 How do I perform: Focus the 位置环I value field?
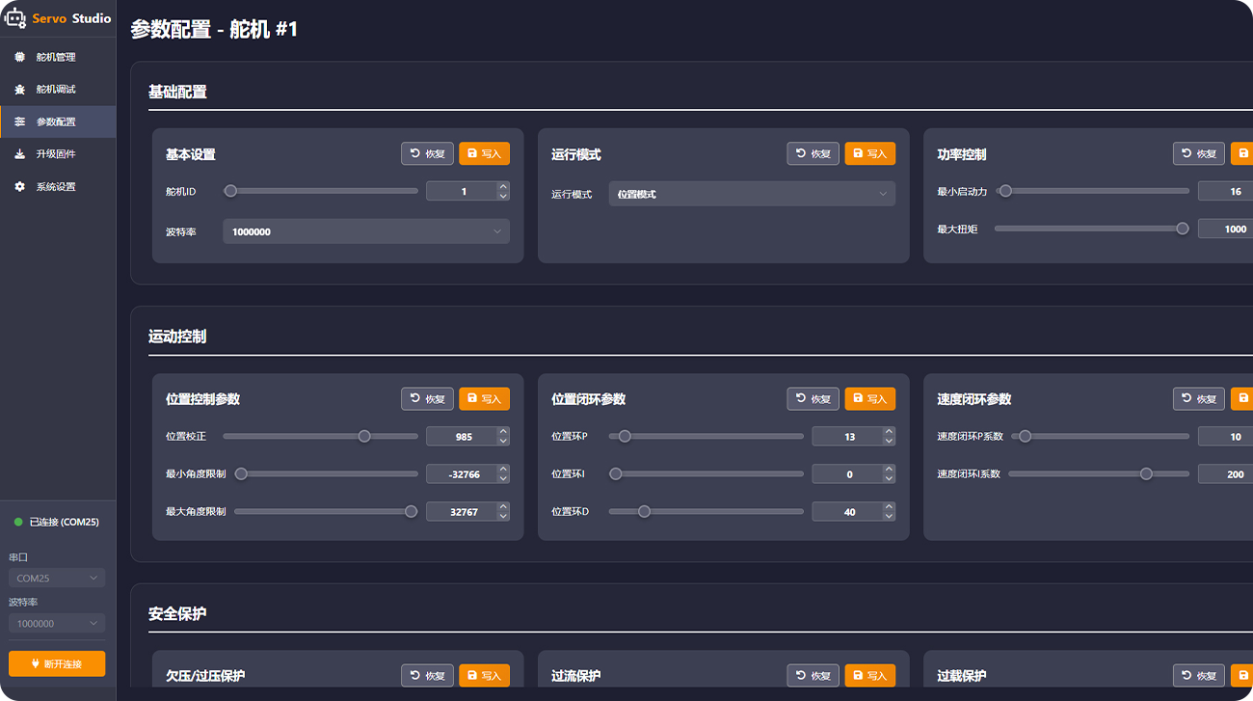click(x=847, y=473)
